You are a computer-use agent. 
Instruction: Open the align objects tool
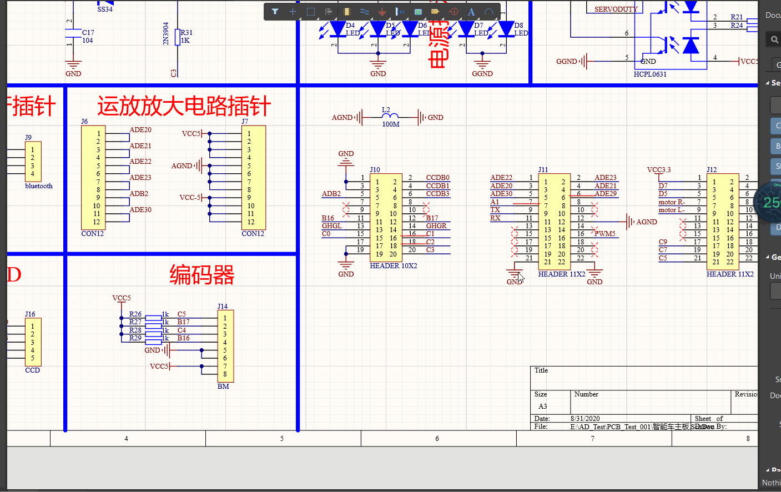(329, 12)
